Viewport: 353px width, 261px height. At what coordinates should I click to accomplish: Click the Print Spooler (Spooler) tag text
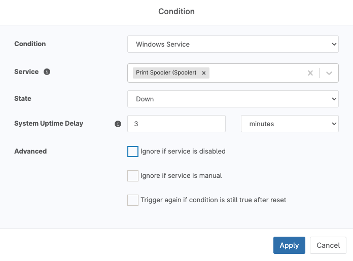click(166, 73)
